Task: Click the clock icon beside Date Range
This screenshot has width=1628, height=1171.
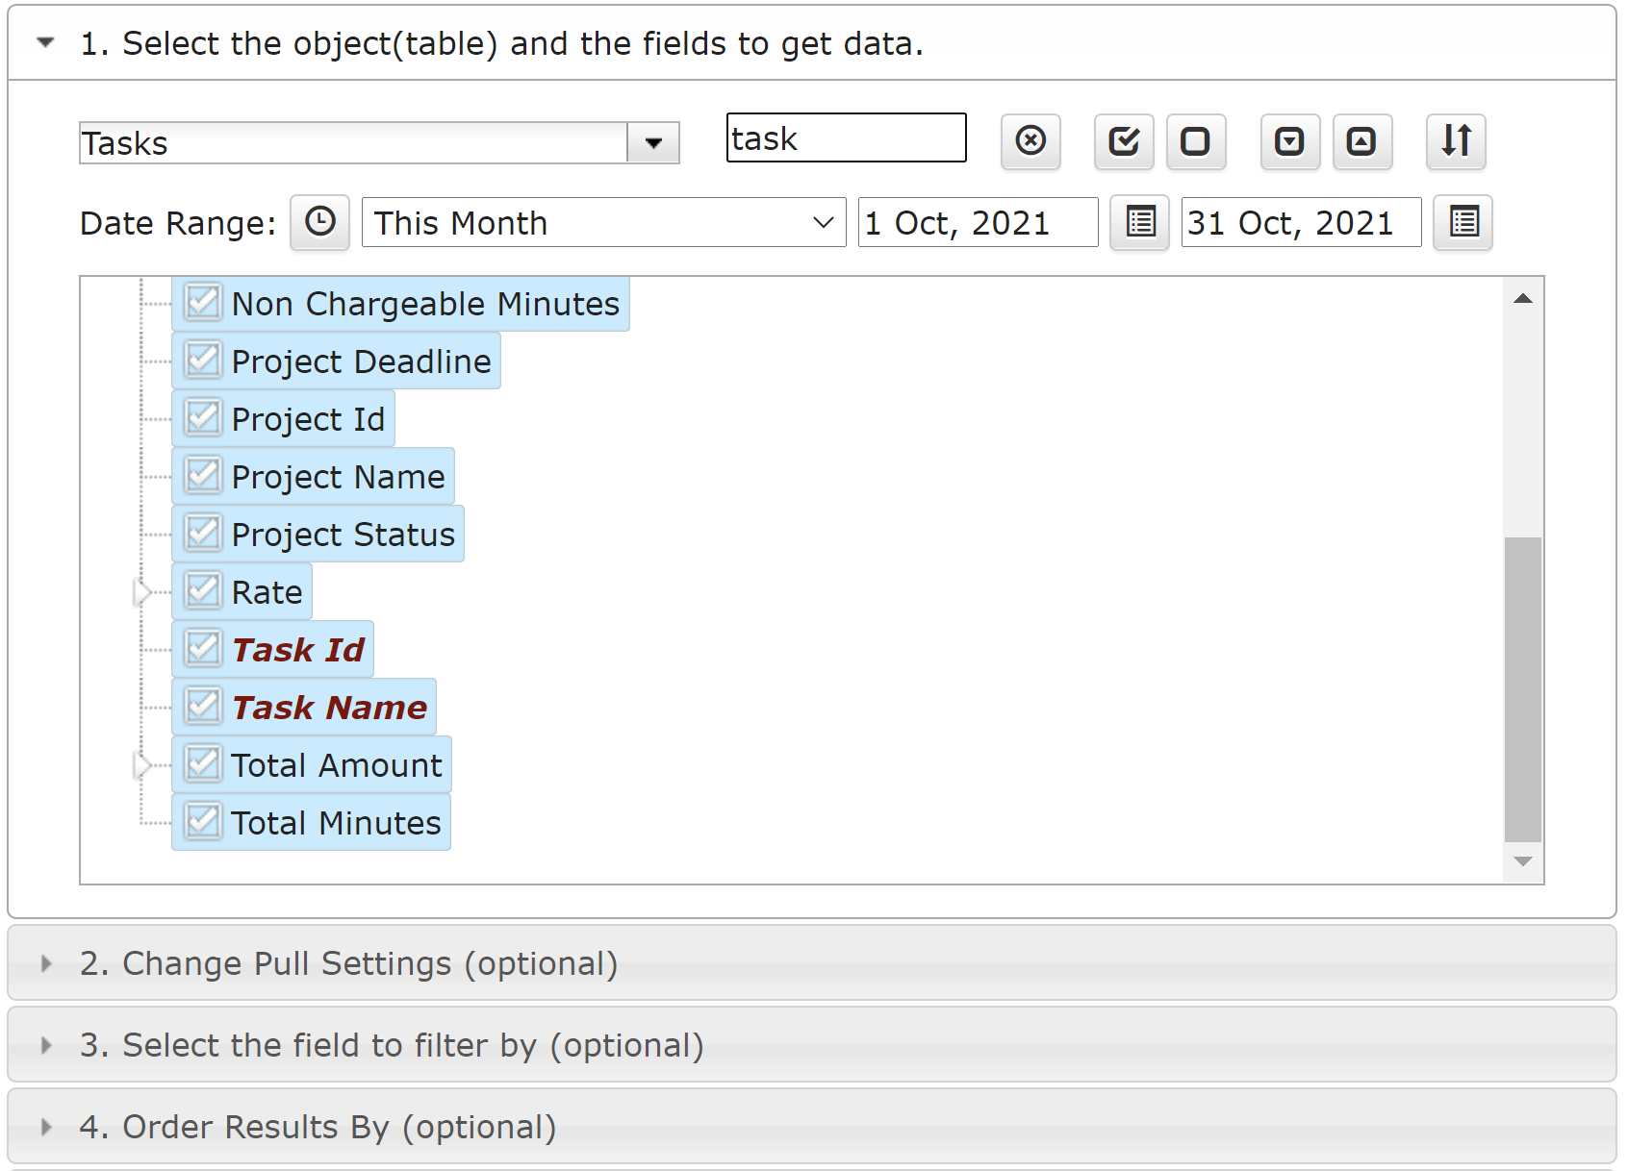Action: [319, 222]
